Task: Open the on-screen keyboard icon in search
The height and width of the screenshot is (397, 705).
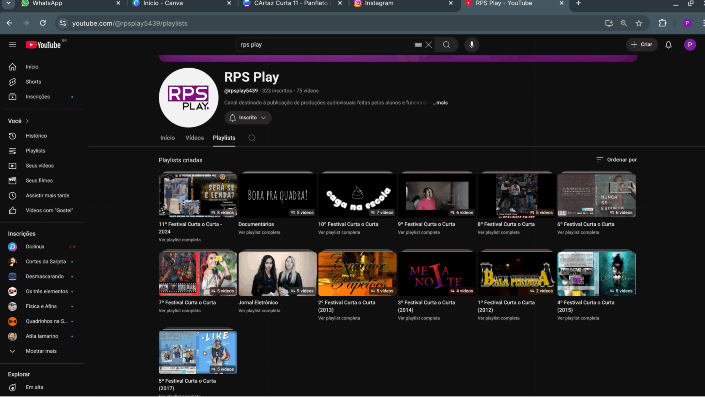Action: point(418,45)
